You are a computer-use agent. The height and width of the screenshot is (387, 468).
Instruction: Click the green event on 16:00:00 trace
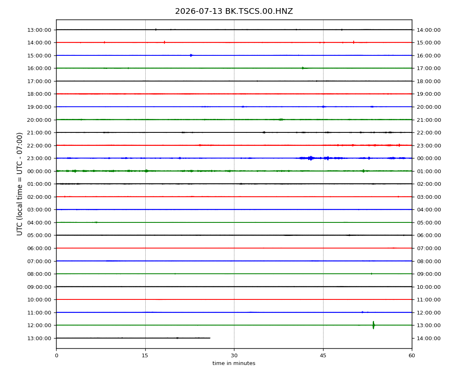tap(303, 68)
